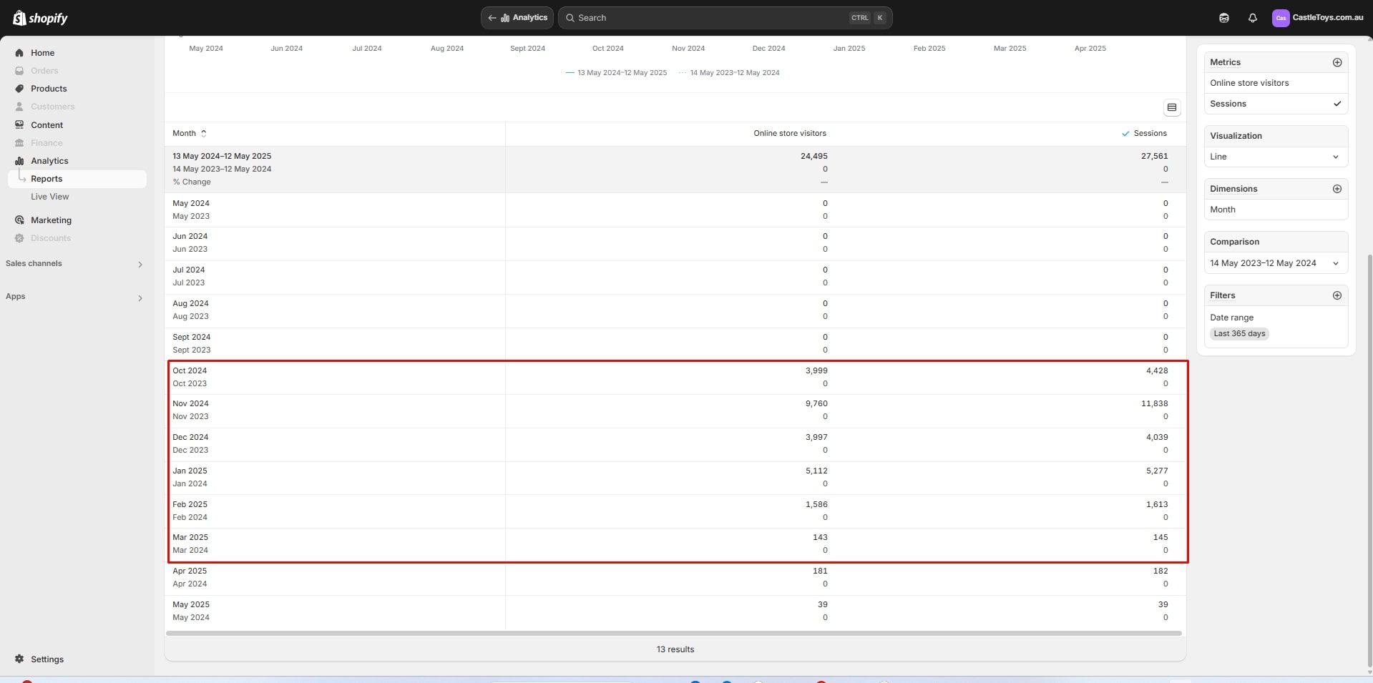This screenshot has width=1373, height=683.
Task: Open Live View in sidebar
Action: pyautogui.click(x=49, y=197)
